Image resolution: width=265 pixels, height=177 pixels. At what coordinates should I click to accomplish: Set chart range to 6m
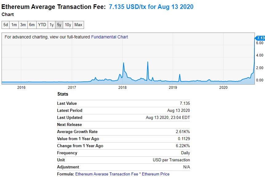[32, 25]
